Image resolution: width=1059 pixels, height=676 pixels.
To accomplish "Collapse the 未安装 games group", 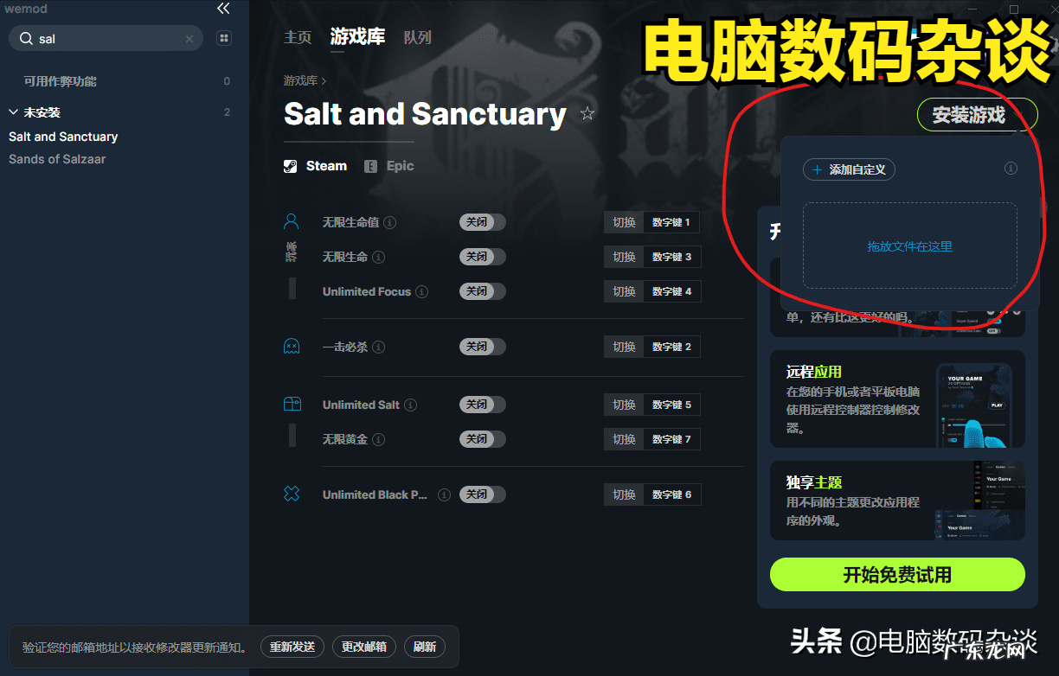I will (13, 112).
